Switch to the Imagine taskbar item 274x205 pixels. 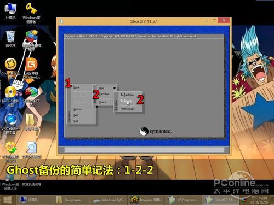146,200
